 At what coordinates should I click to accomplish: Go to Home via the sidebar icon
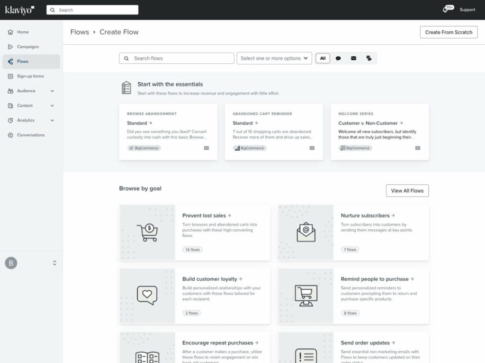[x=10, y=32]
